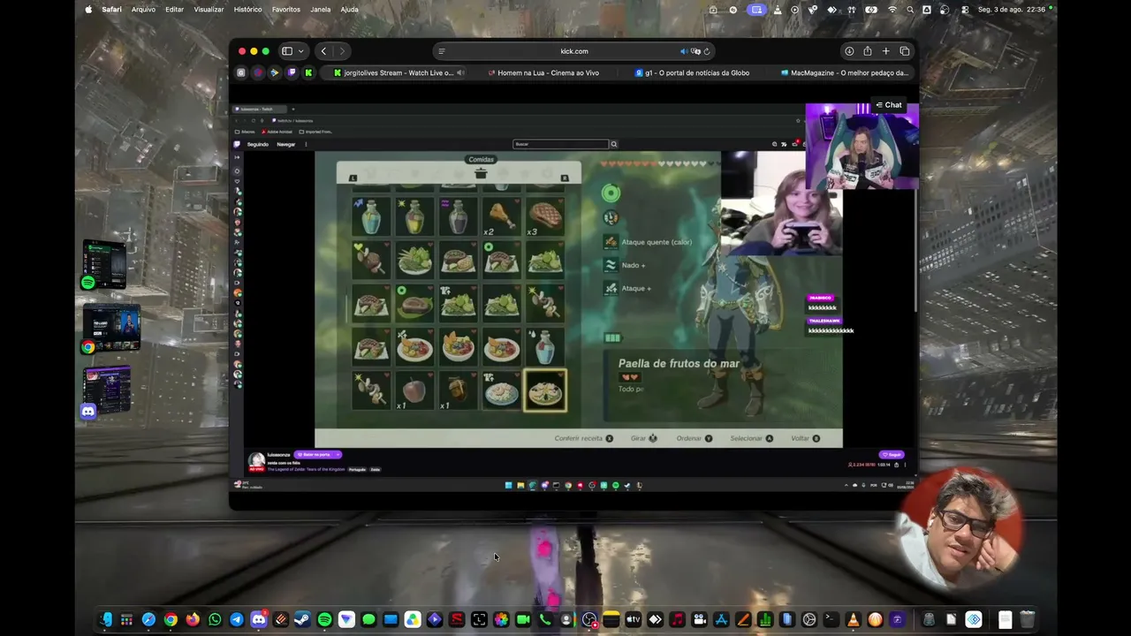Open Firefox from the Dock

tap(193, 619)
